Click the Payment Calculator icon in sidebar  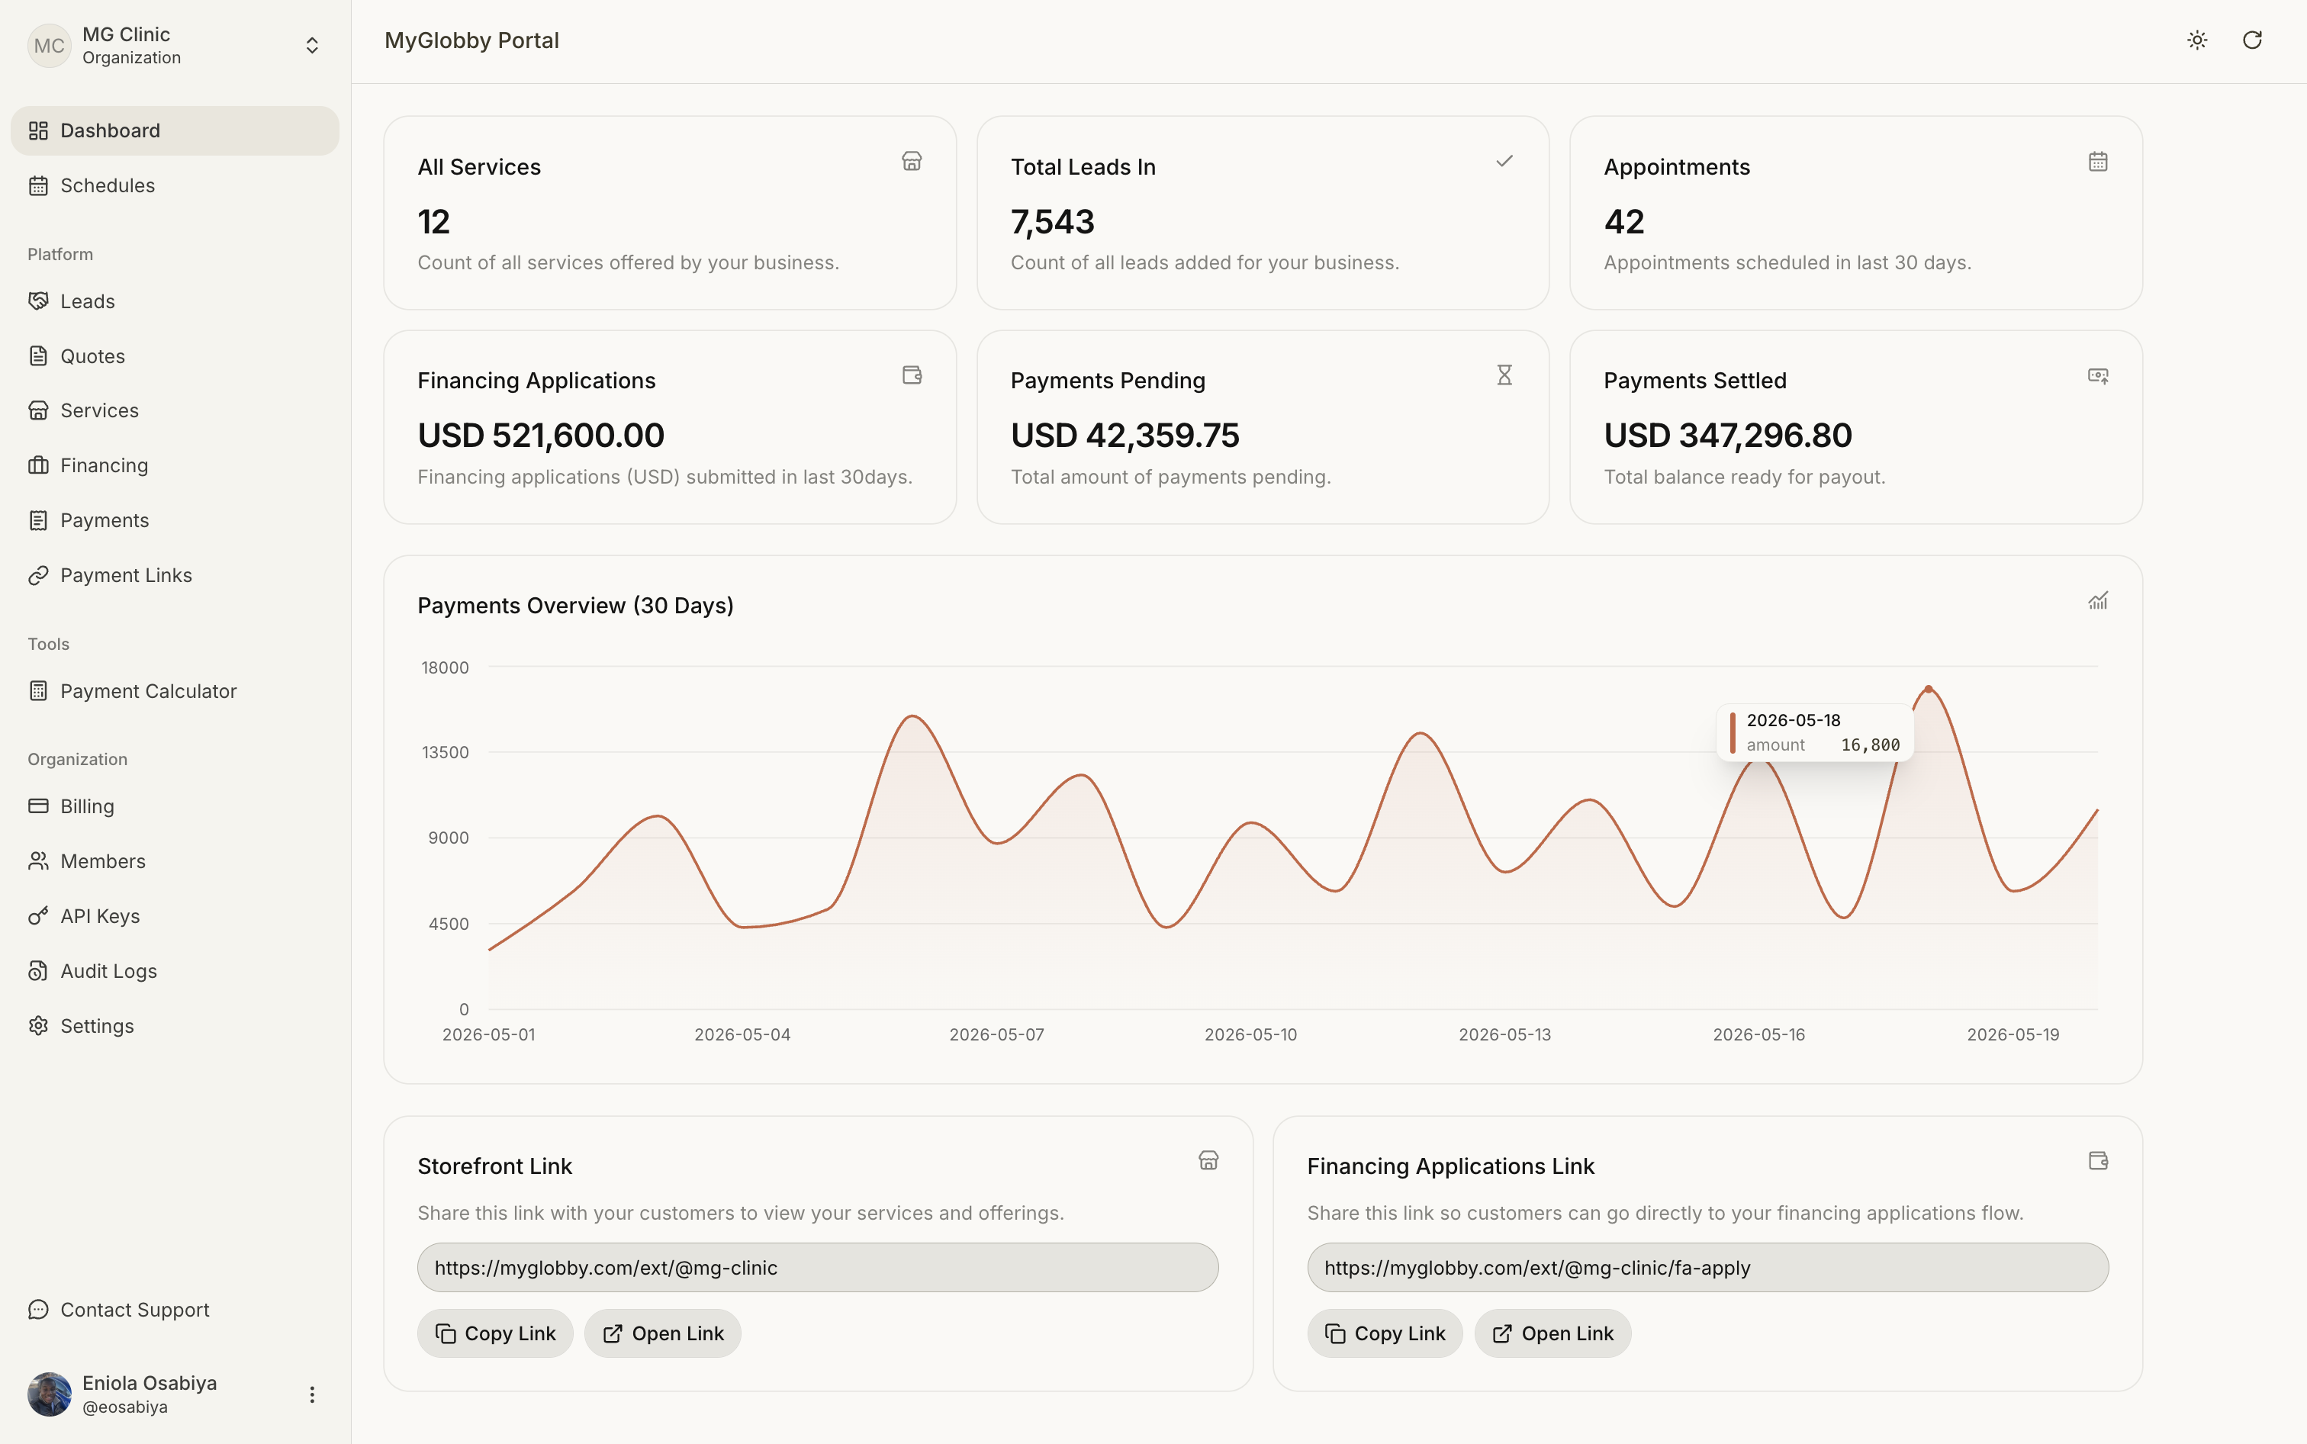click(x=38, y=690)
